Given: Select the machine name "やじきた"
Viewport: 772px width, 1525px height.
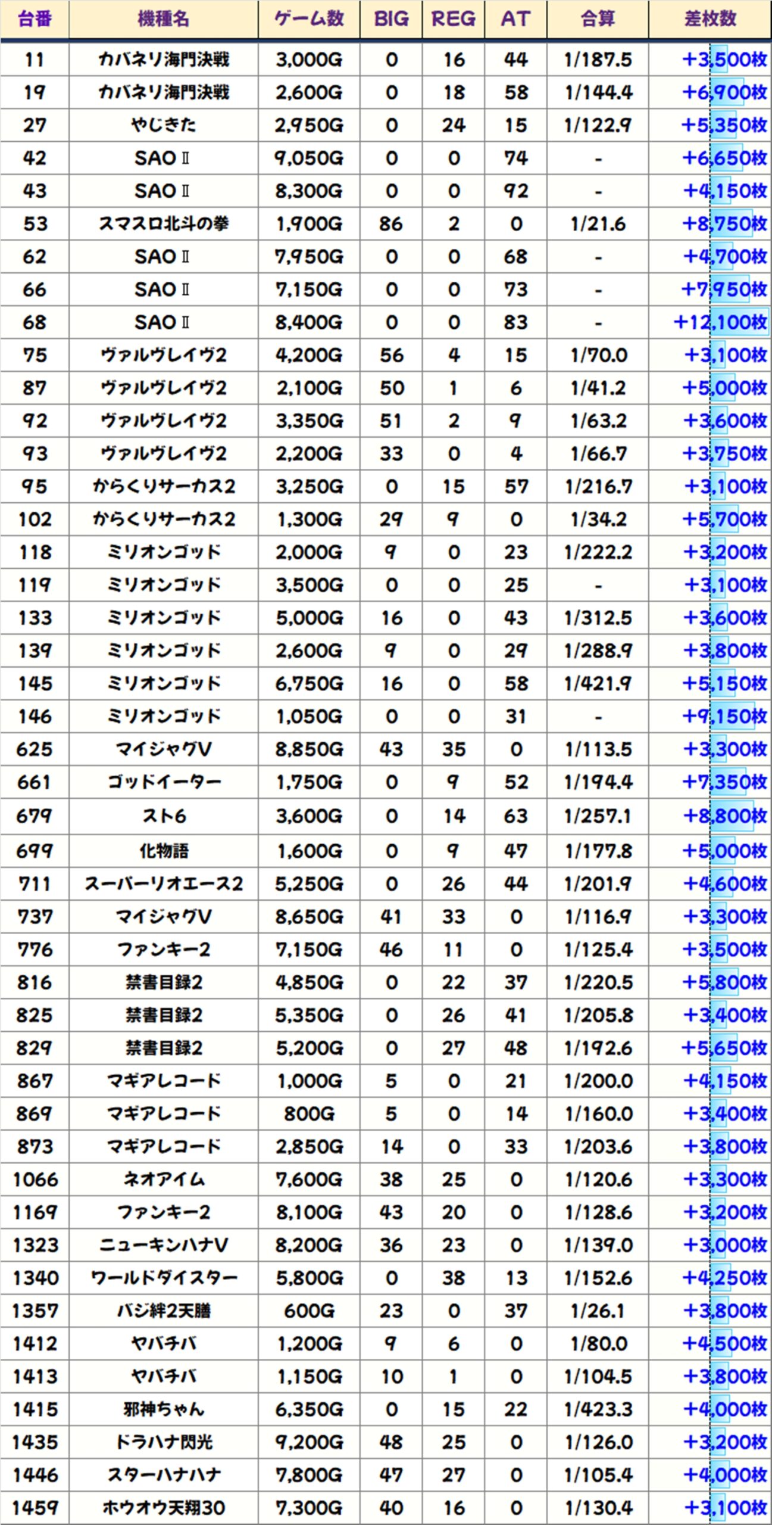Looking at the screenshot, I should coord(163,125).
